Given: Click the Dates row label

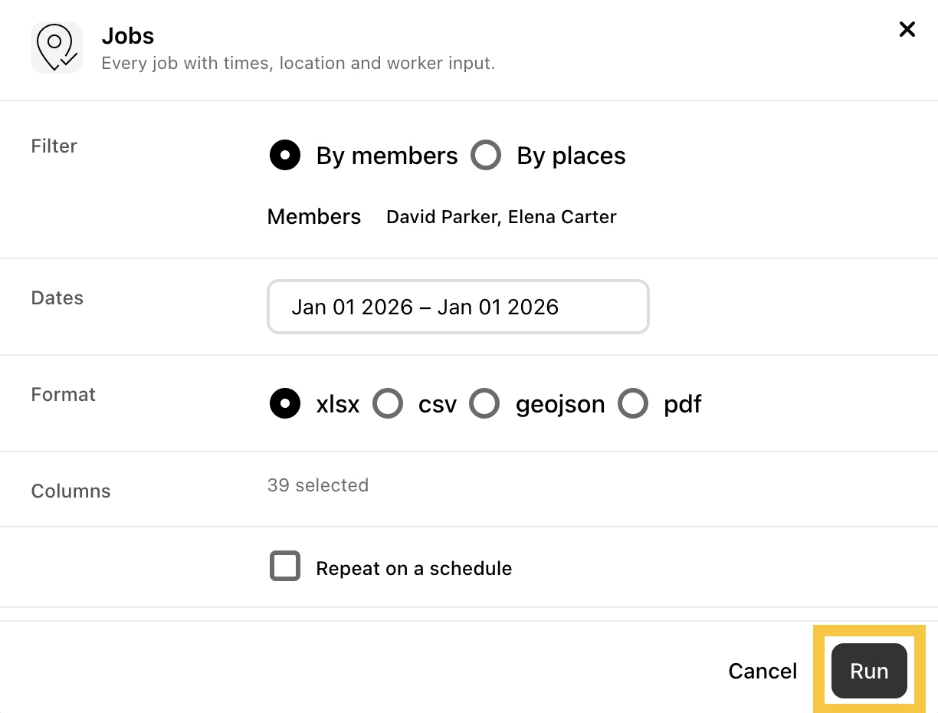Looking at the screenshot, I should [x=57, y=298].
